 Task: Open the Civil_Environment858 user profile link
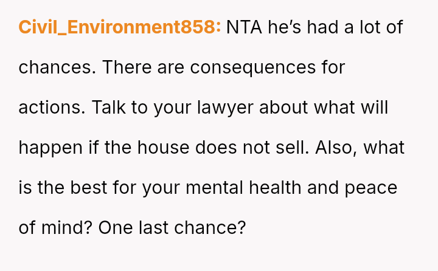tap(120, 27)
